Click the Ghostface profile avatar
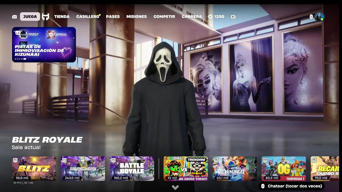342x192 pixels. click(x=319, y=17)
